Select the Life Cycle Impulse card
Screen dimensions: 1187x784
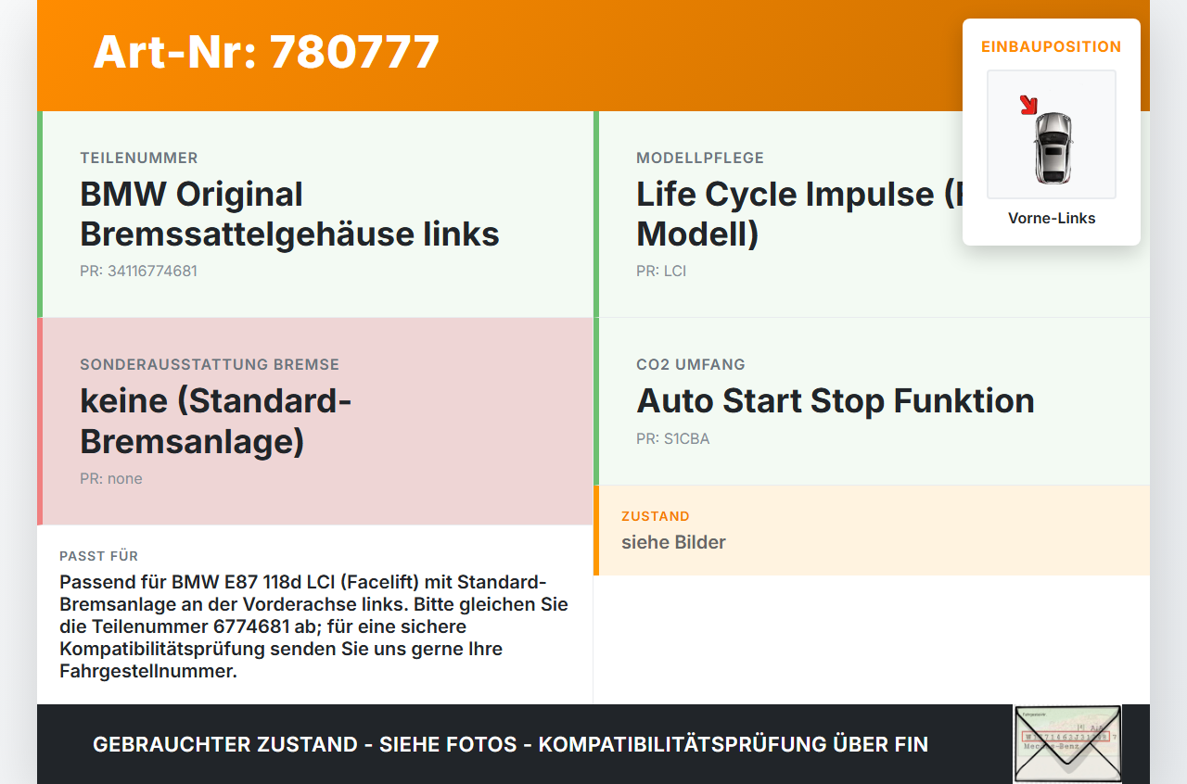coord(872,214)
